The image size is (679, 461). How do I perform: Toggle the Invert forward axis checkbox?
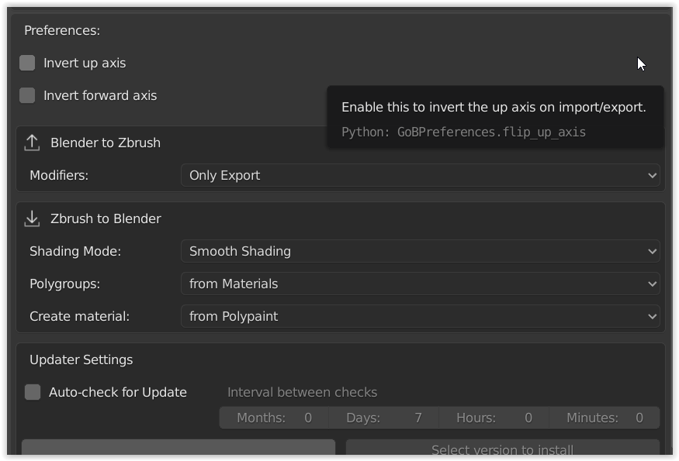27,95
